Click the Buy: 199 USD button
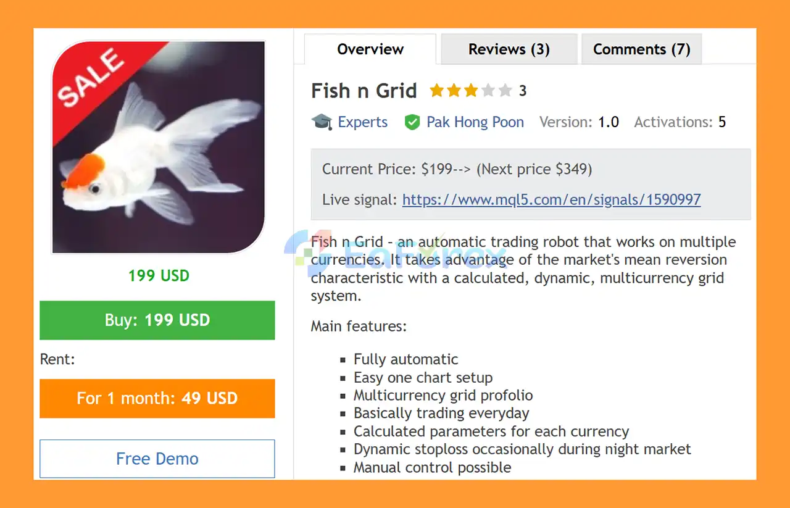The width and height of the screenshot is (790, 508). 157,320
